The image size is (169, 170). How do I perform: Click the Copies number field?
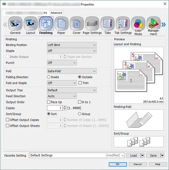tap(55, 108)
